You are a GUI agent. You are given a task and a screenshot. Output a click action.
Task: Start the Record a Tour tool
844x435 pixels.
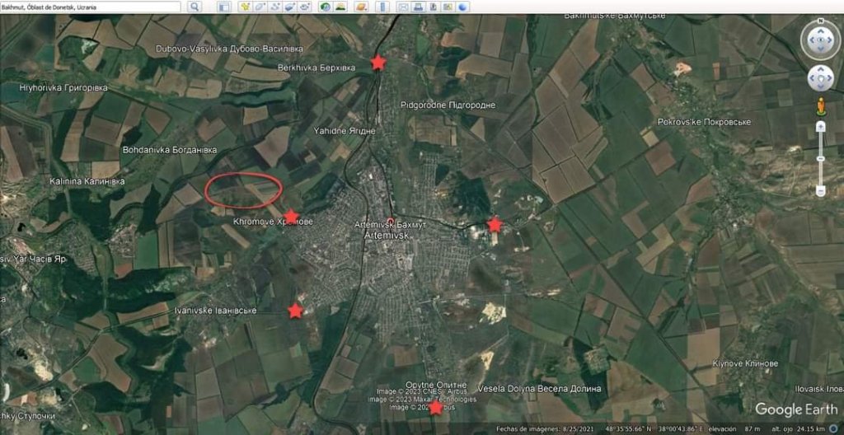click(304, 7)
